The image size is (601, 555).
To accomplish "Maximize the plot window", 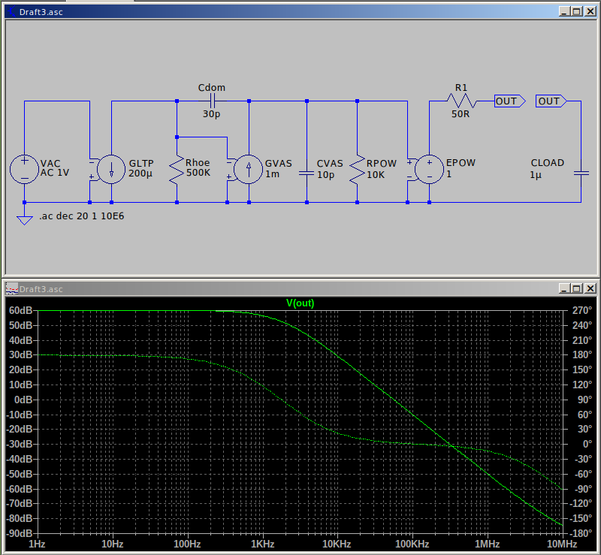I will (576, 288).
